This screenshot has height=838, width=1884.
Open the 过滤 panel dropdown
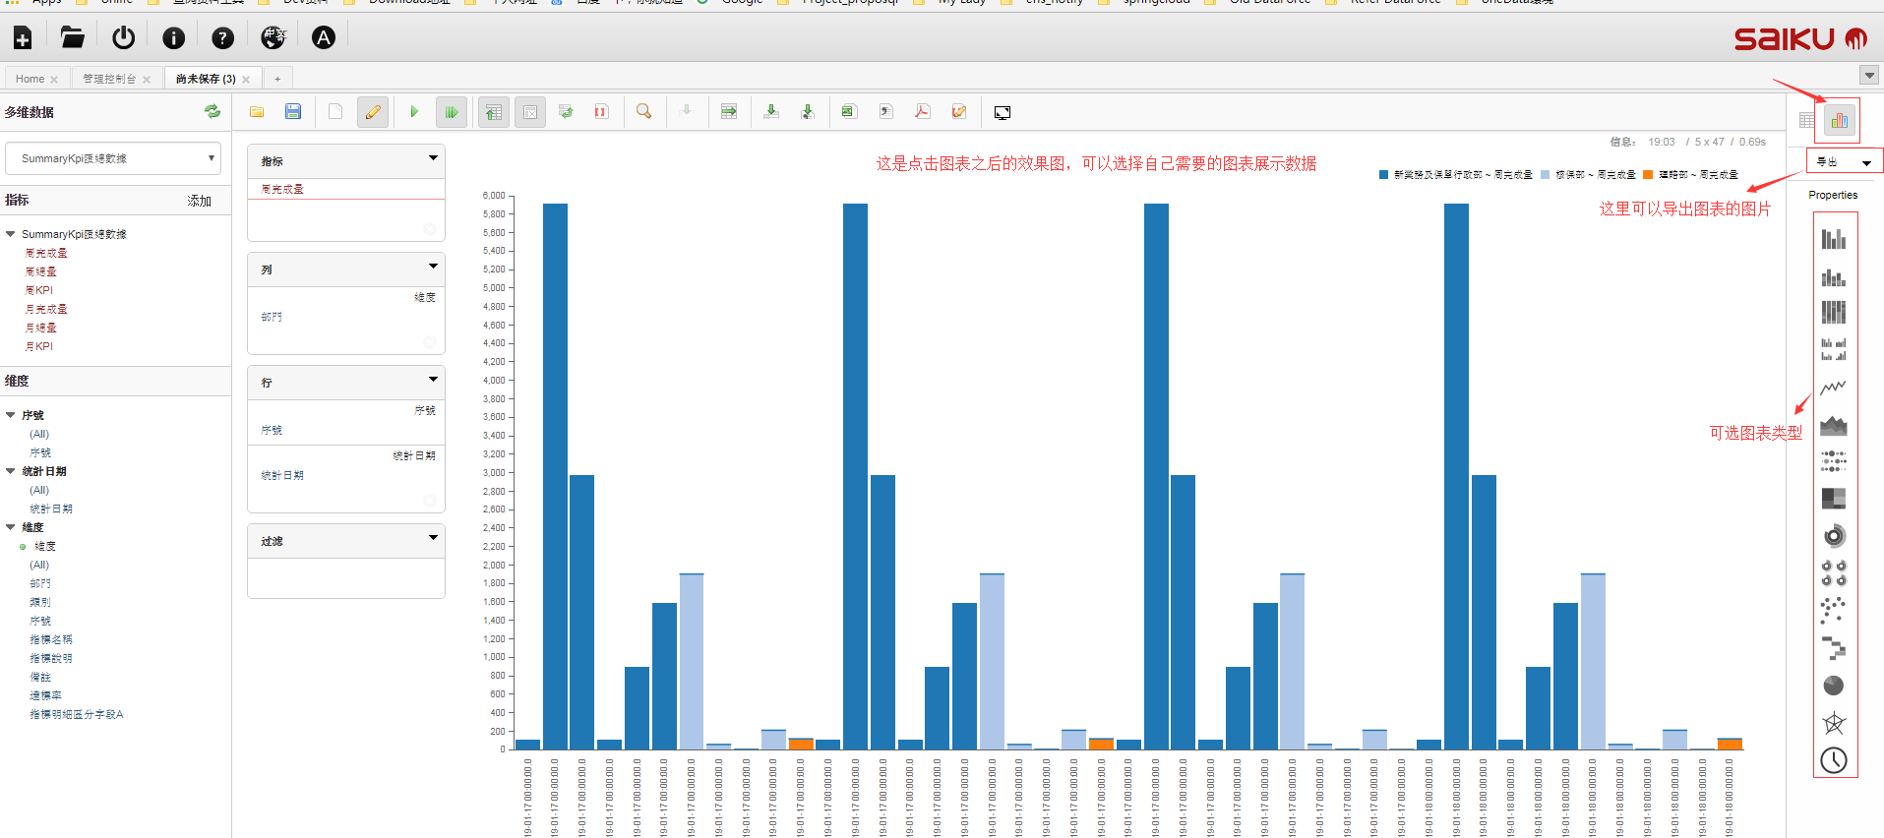click(433, 538)
